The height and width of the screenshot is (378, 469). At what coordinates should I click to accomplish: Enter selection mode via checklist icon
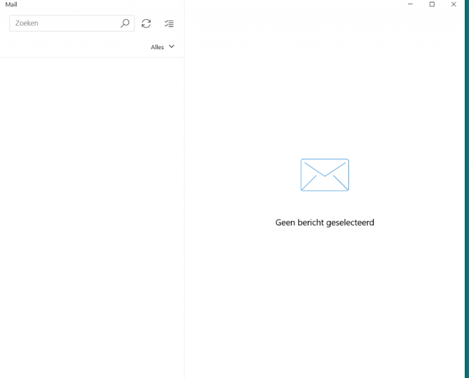click(x=169, y=23)
